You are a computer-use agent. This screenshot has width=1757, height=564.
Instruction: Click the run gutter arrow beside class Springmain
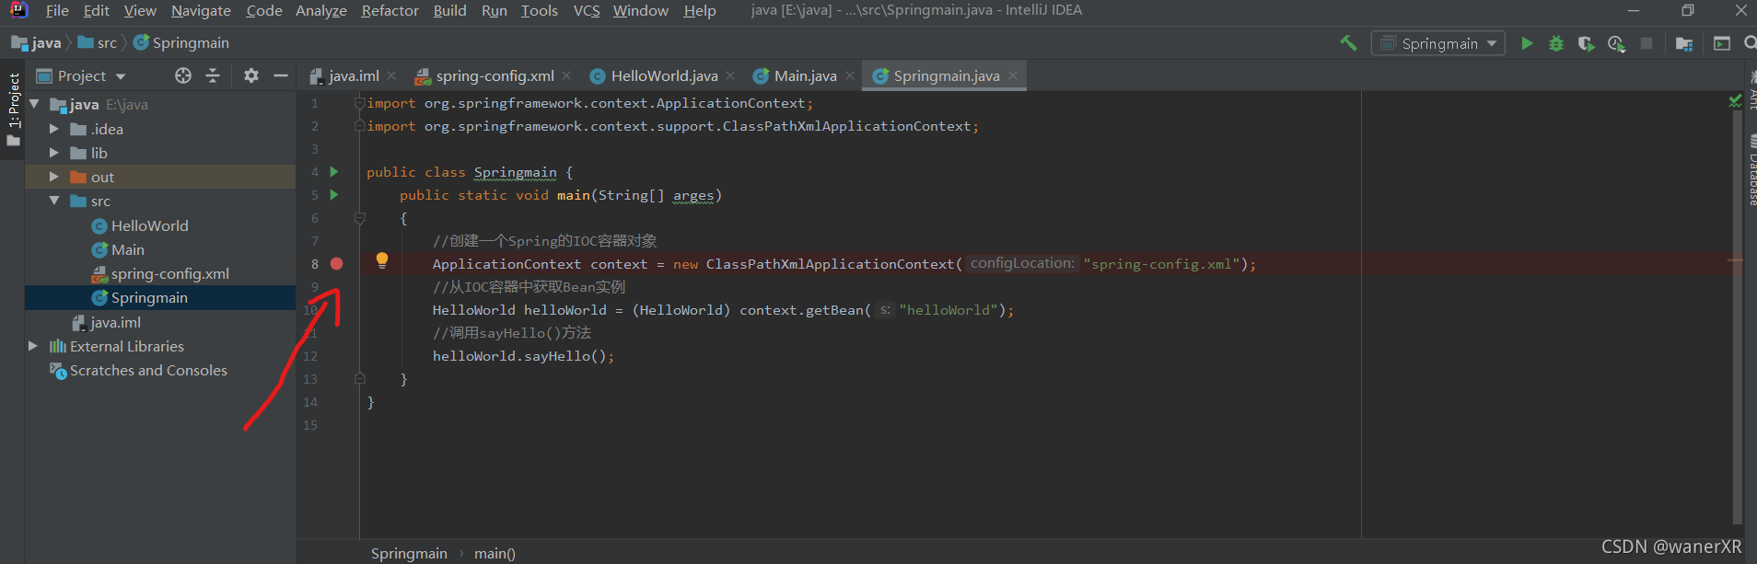tap(334, 172)
